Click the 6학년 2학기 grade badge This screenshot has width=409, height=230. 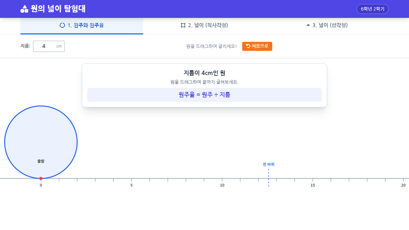(x=372, y=9)
